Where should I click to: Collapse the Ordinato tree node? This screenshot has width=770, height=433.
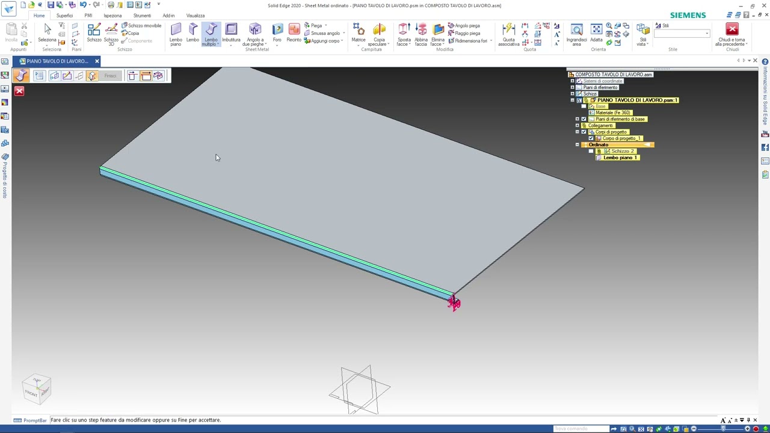pos(577,144)
